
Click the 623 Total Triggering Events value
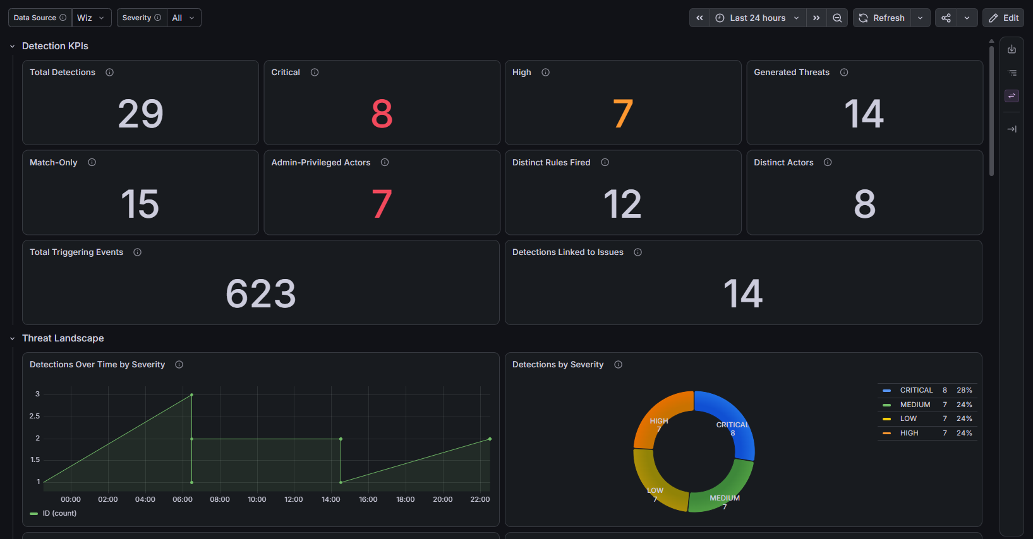(x=261, y=294)
